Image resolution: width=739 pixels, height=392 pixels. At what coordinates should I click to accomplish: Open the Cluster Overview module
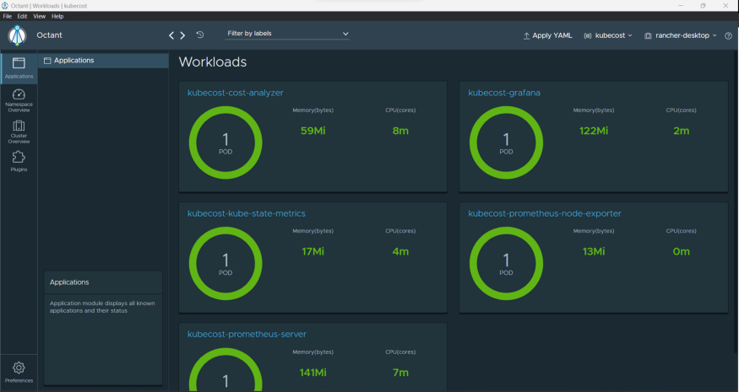pyautogui.click(x=19, y=129)
